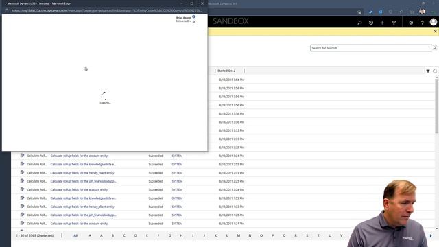Click Brian Knight user name in popup
439x247 pixels.
coord(184,18)
